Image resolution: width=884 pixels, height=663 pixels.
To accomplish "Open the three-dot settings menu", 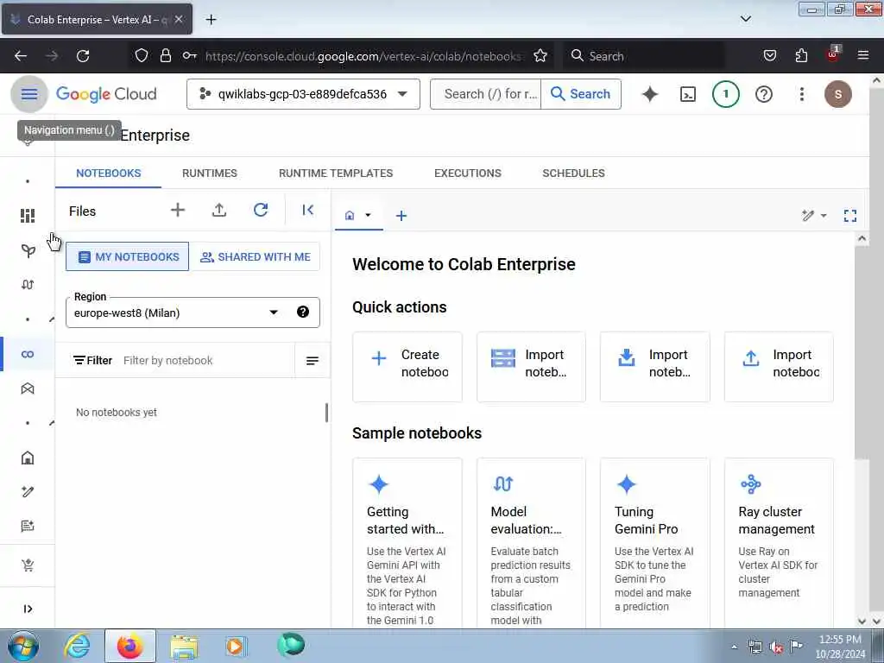I will click(x=802, y=94).
